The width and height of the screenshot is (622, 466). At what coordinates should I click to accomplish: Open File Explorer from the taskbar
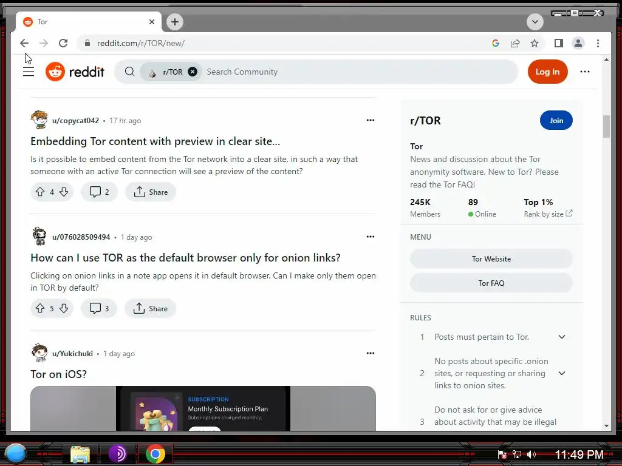(x=80, y=454)
